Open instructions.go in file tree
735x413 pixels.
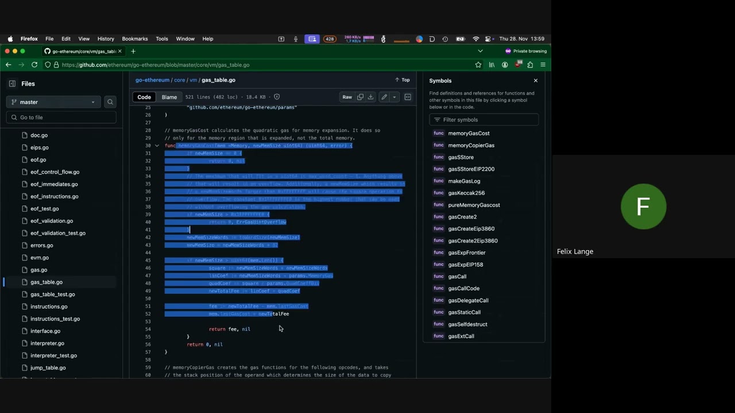pyautogui.click(x=49, y=306)
